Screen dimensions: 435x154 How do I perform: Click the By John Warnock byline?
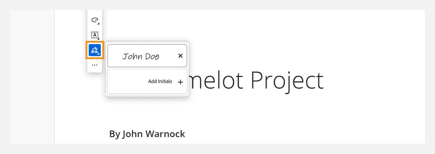pyautogui.click(x=147, y=134)
